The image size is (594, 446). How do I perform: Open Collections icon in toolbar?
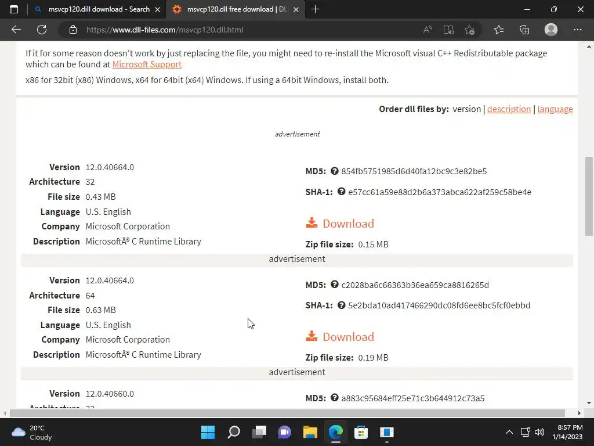click(524, 30)
